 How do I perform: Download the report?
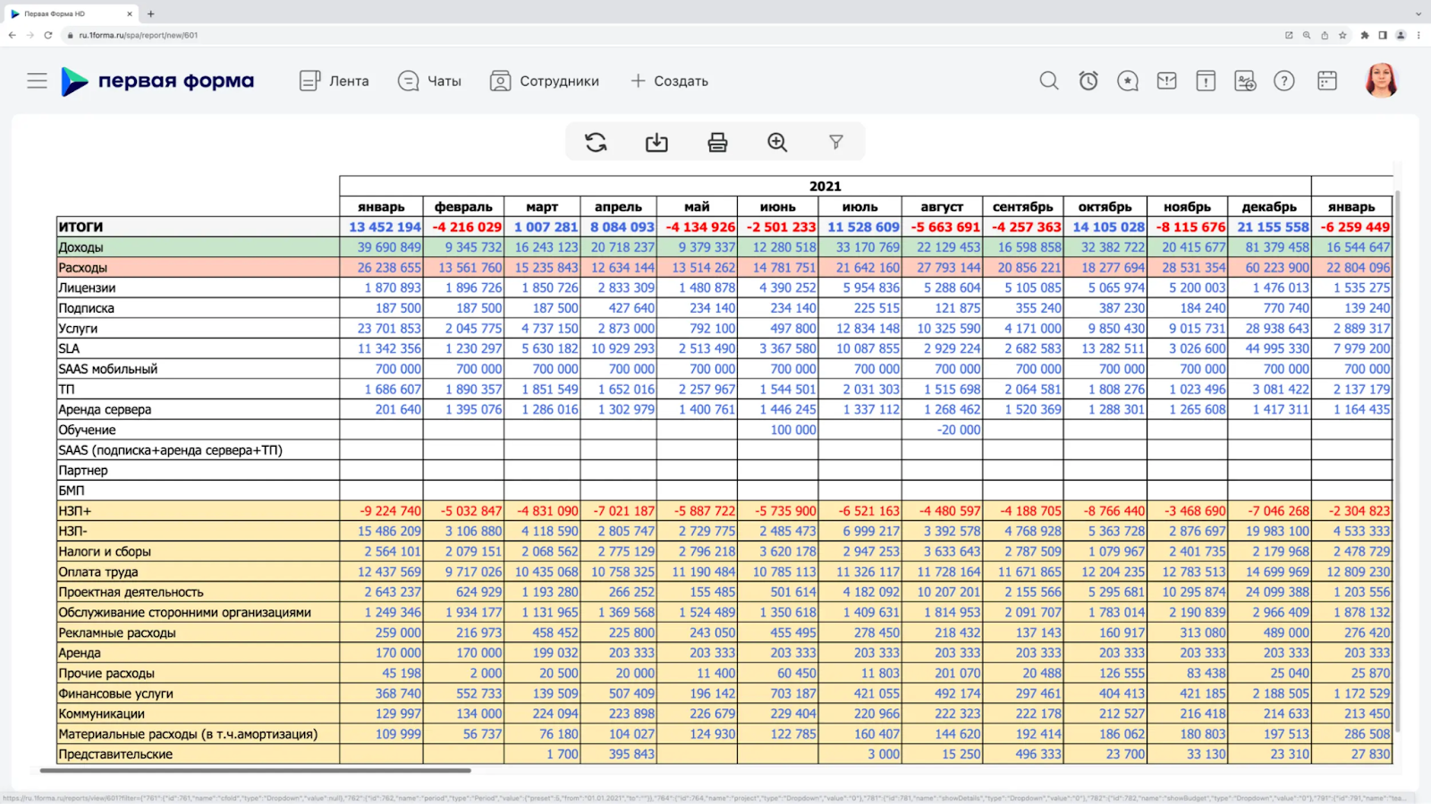tap(656, 142)
